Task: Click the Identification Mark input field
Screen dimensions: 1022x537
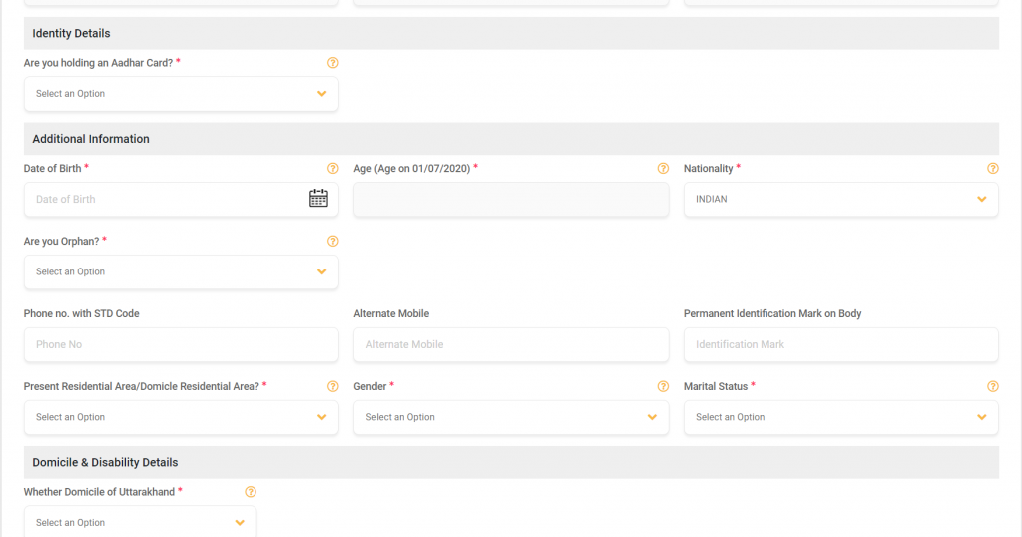Action: [x=840, y=344]
